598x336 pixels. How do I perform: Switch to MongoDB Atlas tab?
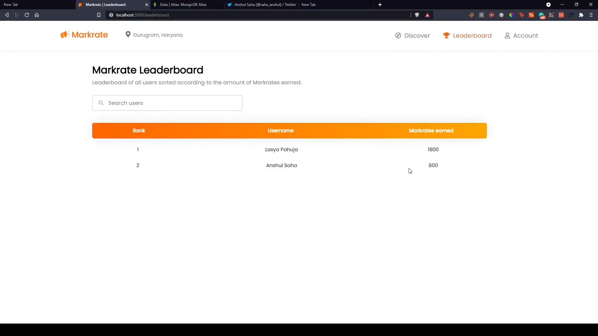(183, 5)
